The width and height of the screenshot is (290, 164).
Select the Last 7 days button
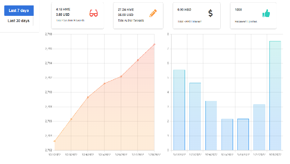click(x=19, y=10)
